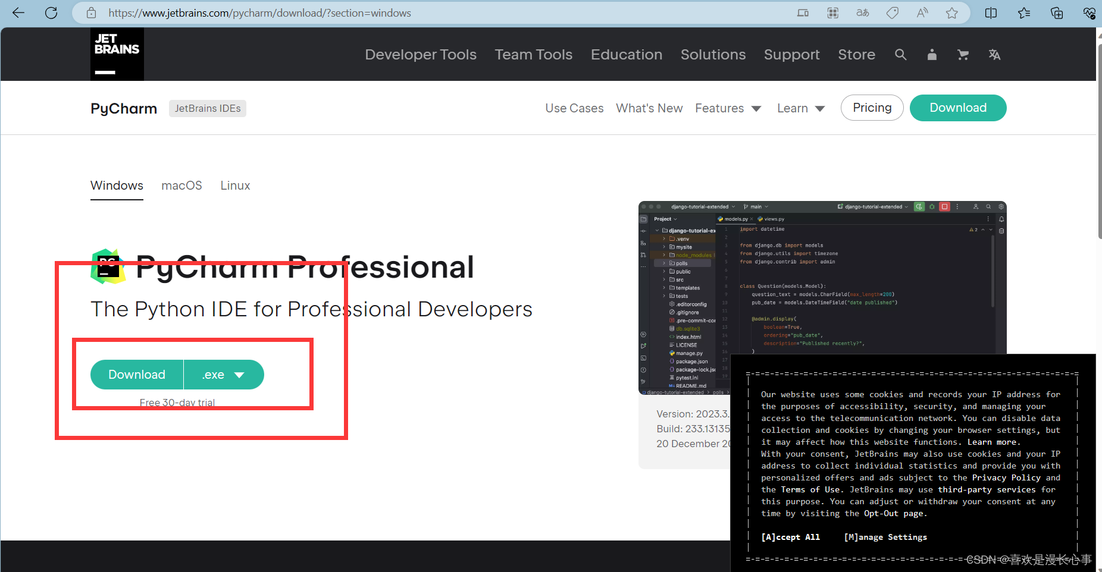Click the PyCharm product name link

124,108
